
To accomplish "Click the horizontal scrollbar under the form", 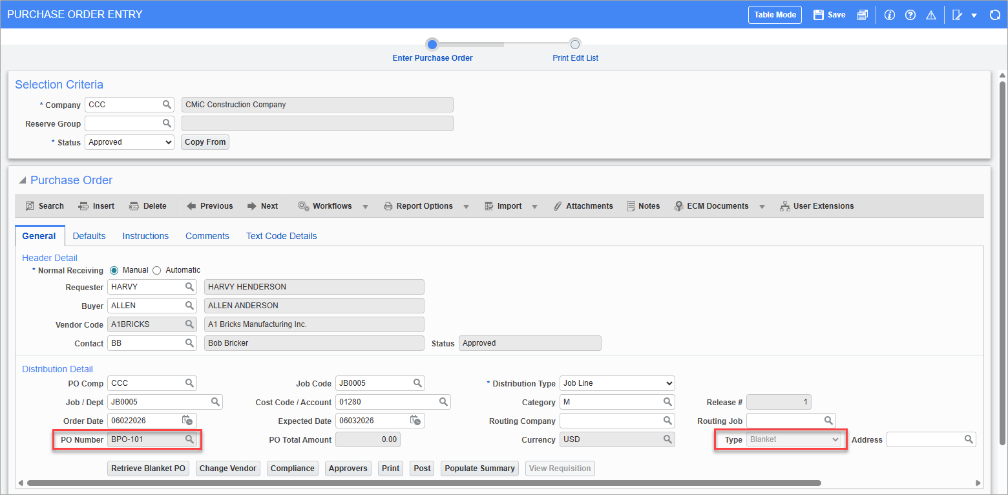I will 424,483.
